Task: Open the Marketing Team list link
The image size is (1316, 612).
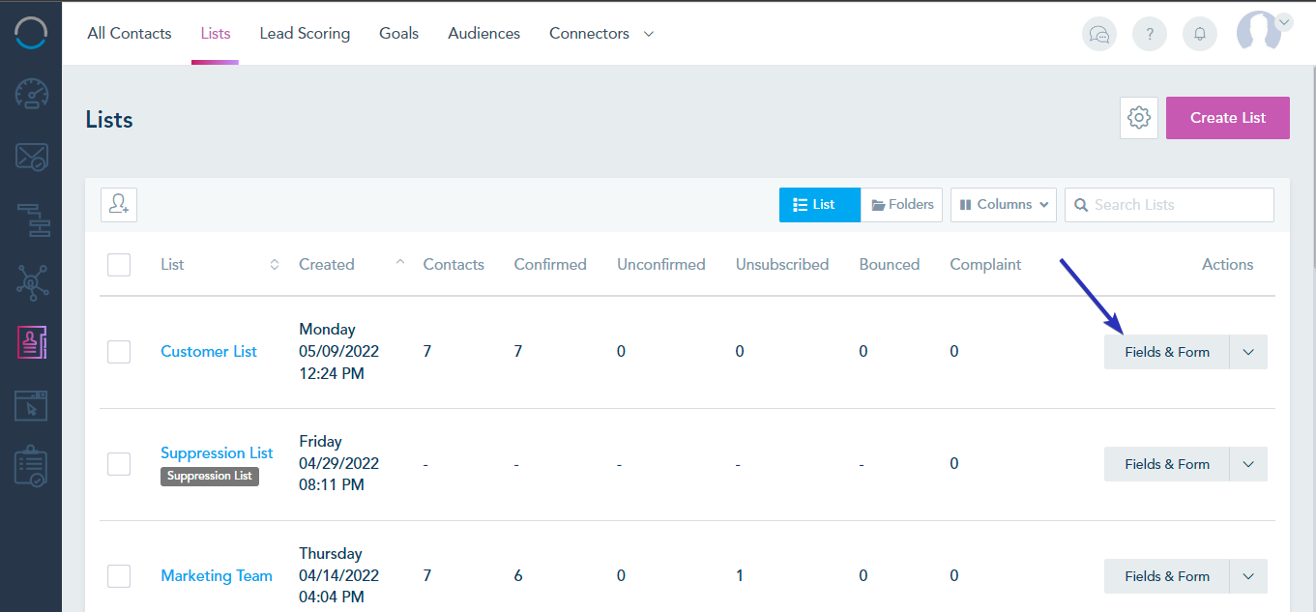Action: point(217,576)
